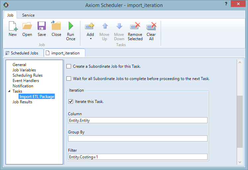Open a job with the Open folder icon

pos(27,26)
